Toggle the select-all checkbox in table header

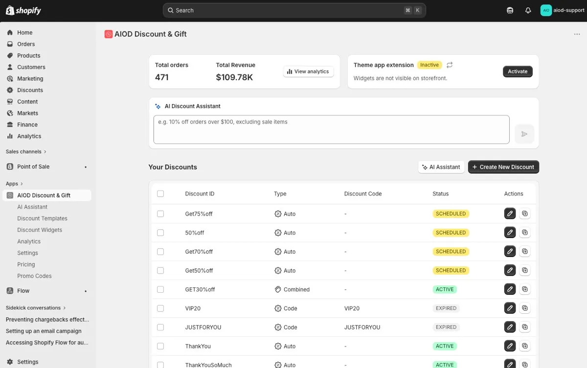tap(160, 194)
